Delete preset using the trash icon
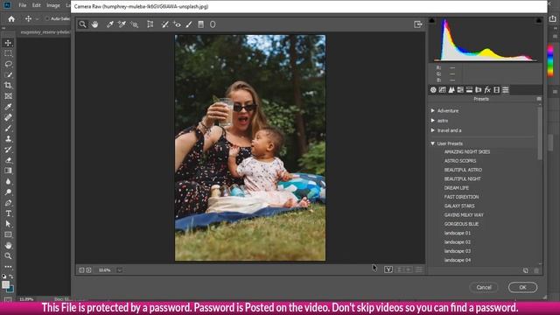The width and height of the screenshot is (560, 315). pyautogui.click(x=536, y=270)
